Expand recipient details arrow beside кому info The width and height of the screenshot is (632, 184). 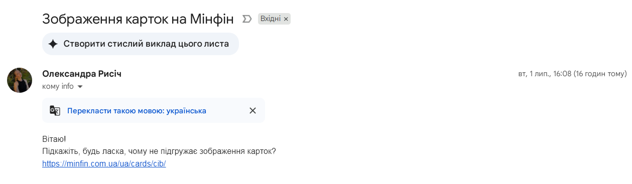click(79, 87)
